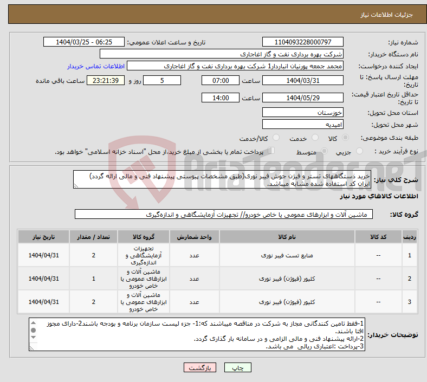Click the واحد شمارش column header

pyautogui.click(x=195, y=237)
